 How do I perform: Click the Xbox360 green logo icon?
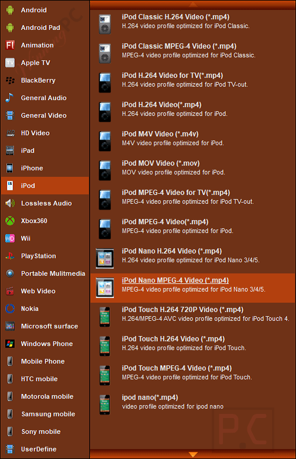click(10, 221)
